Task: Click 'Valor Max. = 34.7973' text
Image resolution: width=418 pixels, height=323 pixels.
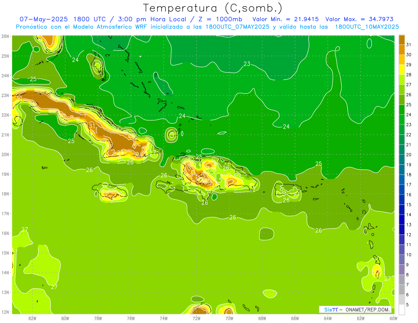Action: [x=359, y=19]
